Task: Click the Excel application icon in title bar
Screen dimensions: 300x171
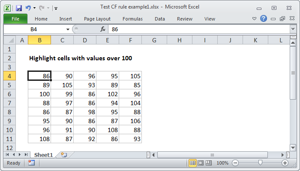Action: click(7, 8)
